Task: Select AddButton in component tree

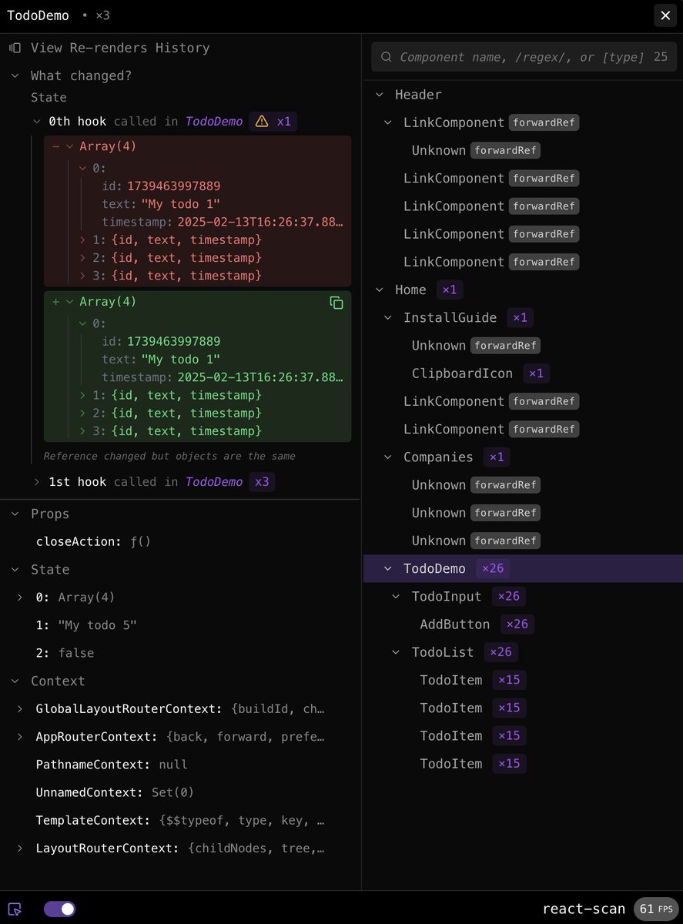Action: 454,624
